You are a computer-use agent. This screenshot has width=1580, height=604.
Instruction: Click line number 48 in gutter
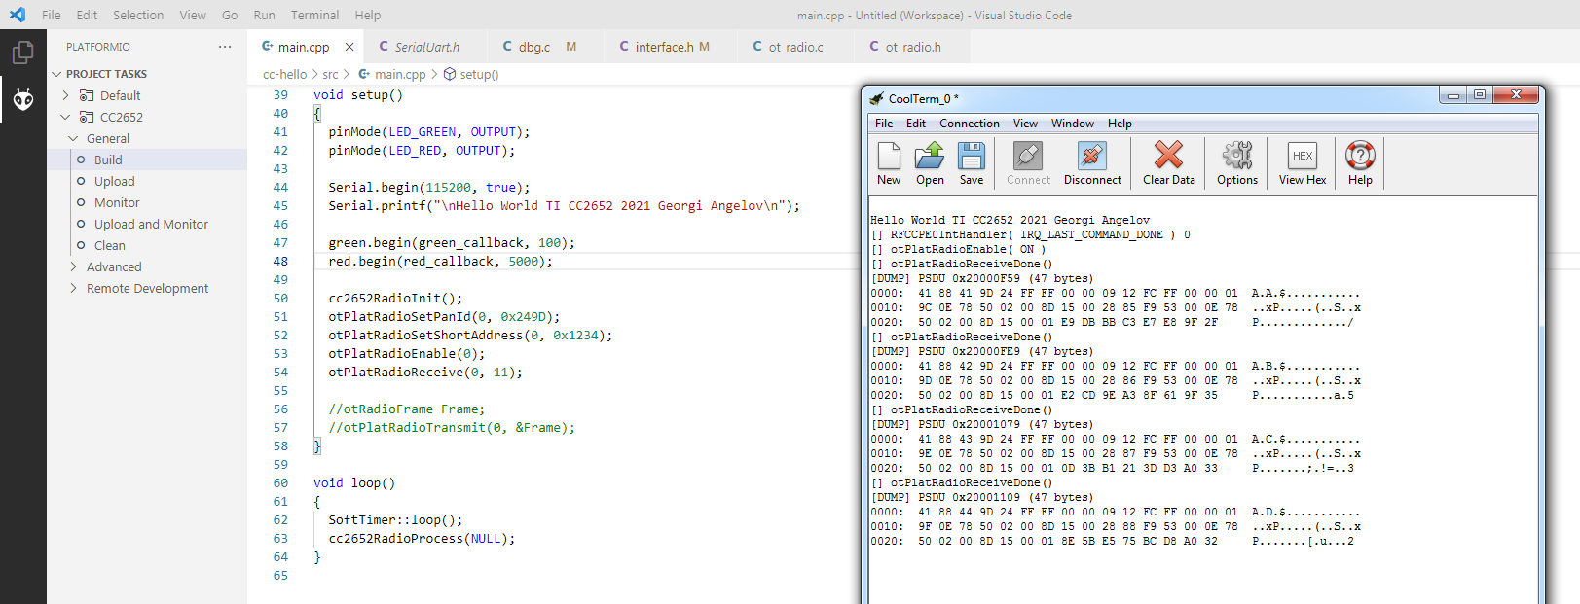tap(280, 261)
